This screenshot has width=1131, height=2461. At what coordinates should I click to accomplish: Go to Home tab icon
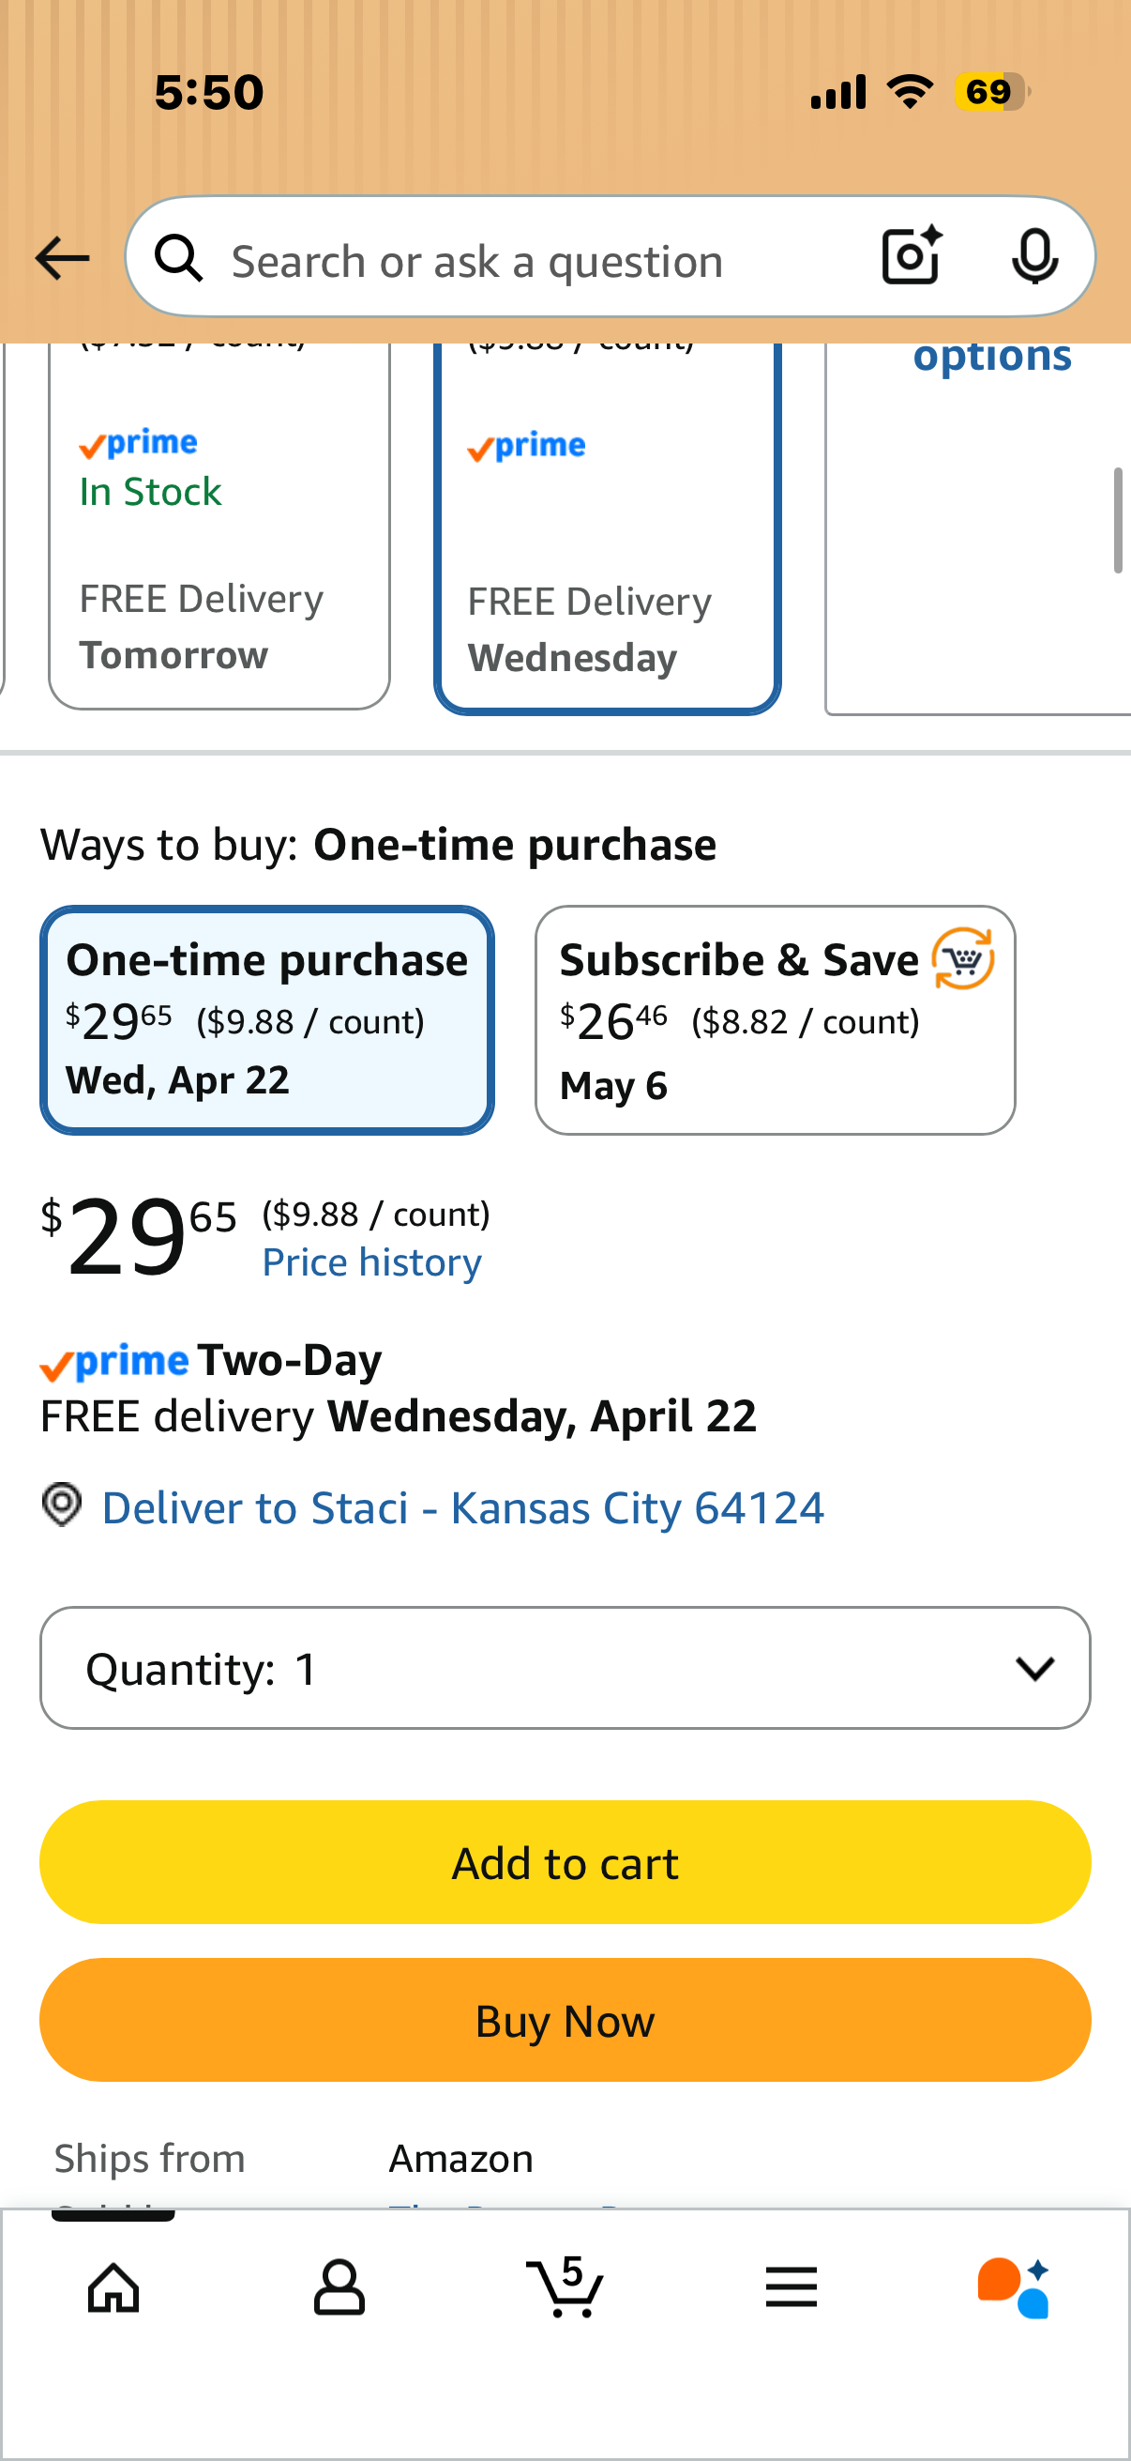(x=113, y=2288)
